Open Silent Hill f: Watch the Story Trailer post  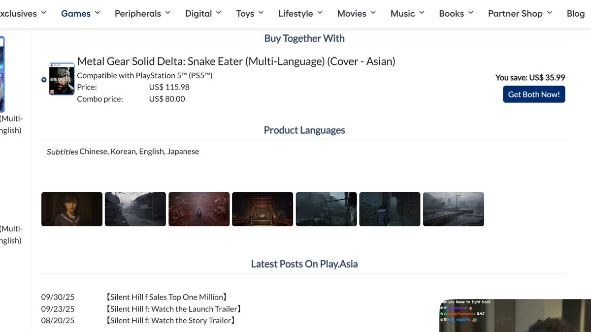[170, 321]
